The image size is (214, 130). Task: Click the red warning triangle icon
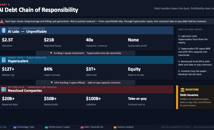coord(2,22)
